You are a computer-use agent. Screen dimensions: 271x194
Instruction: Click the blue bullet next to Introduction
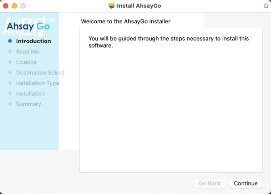tap(10, 41)
